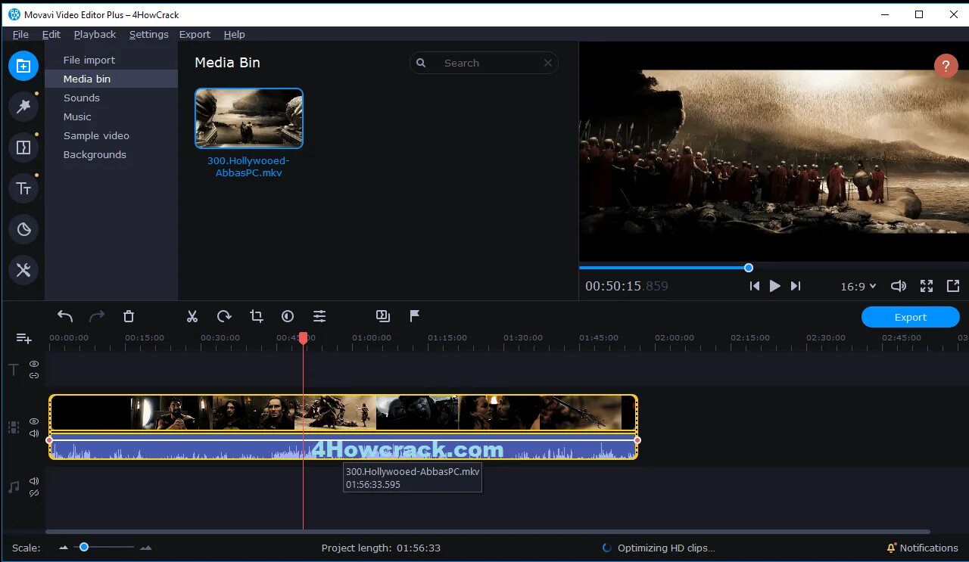This screenshot has width=969, height=562.
Task: Toggle title track link icon
Action: click(x=34, y=375)
